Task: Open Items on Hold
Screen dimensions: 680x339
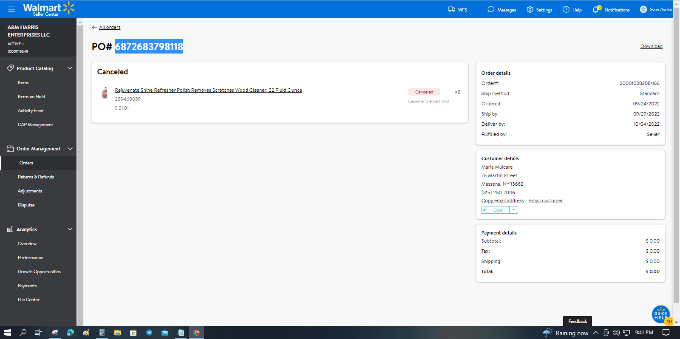Action: (x=31, y=96)
